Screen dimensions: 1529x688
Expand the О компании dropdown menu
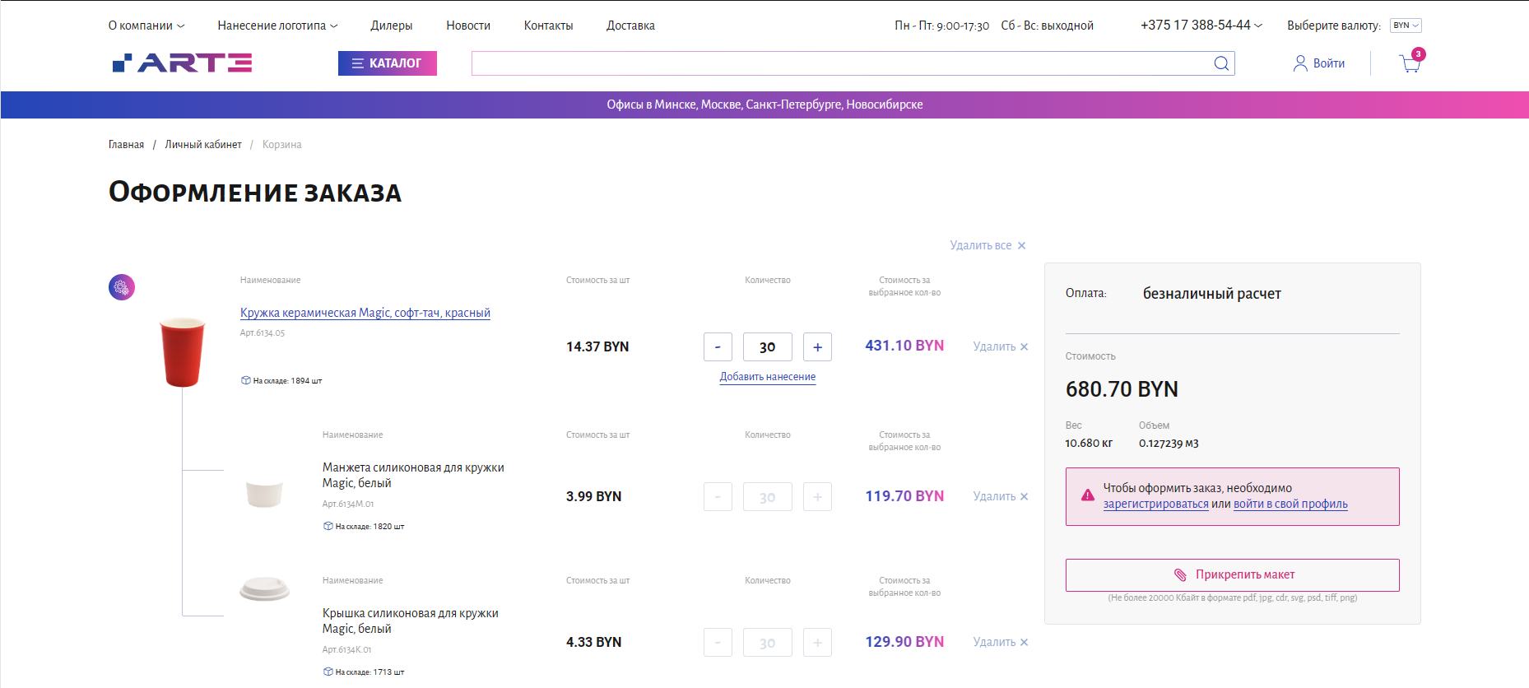(x=146, y=26)
